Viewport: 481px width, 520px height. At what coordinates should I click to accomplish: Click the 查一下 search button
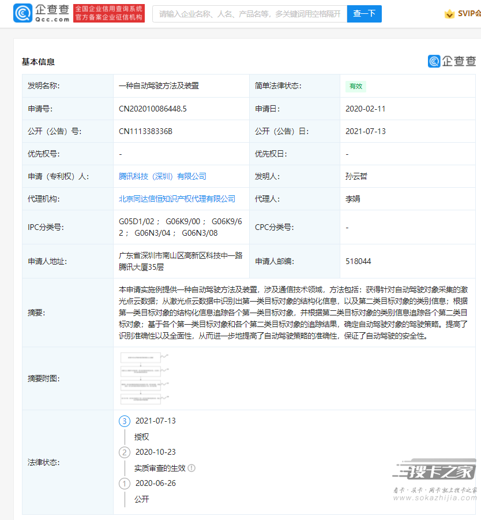coord(364,14)
